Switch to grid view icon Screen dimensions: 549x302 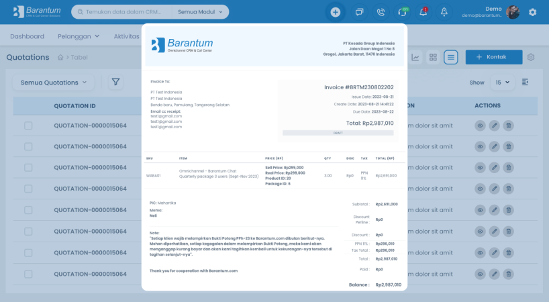[433, 57]
